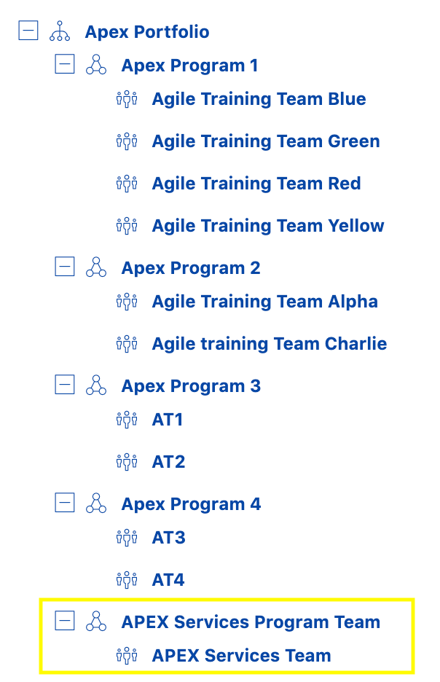Image resolution: width=440 pixels, height=682 pixels.
Task: Click the program icon beside Apex Program 3
Action: (96, 385)
